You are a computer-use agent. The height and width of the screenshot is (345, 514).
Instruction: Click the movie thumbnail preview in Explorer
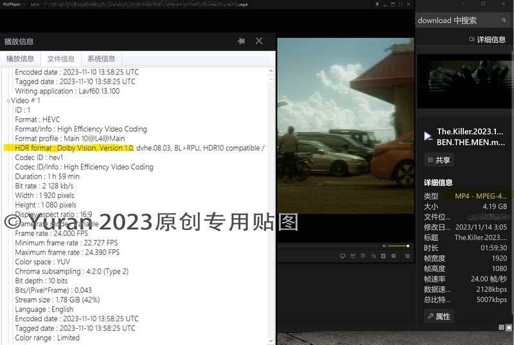[464, 81]
